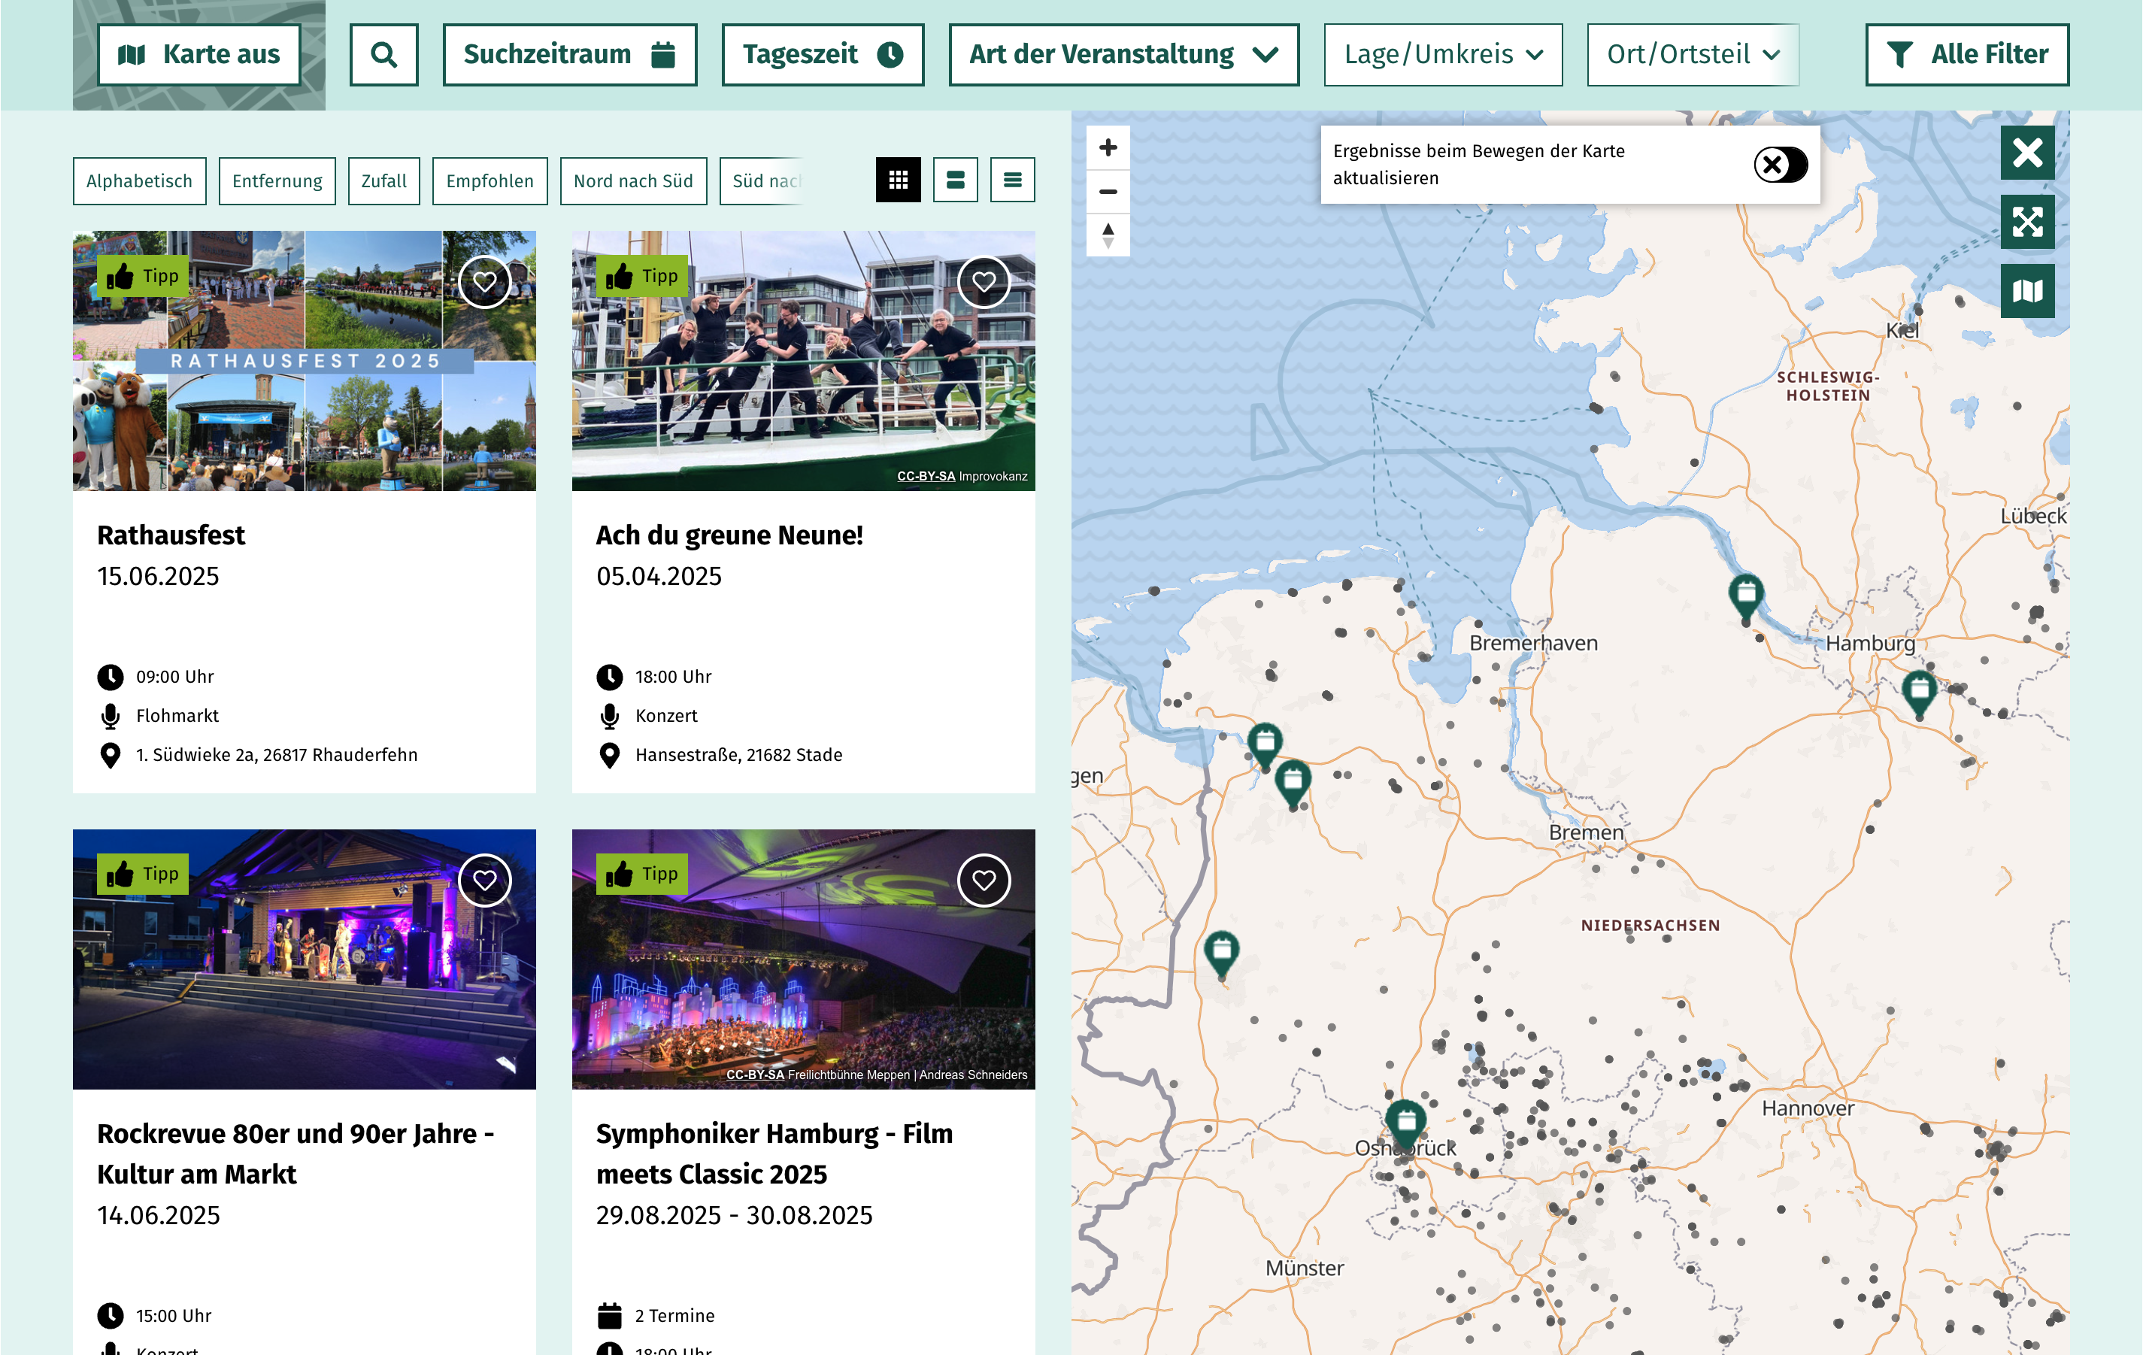Screen dimensions: 2143x1355
Task: Click Tipp badge on Rathausfest card
Action: tap(142, 276)
